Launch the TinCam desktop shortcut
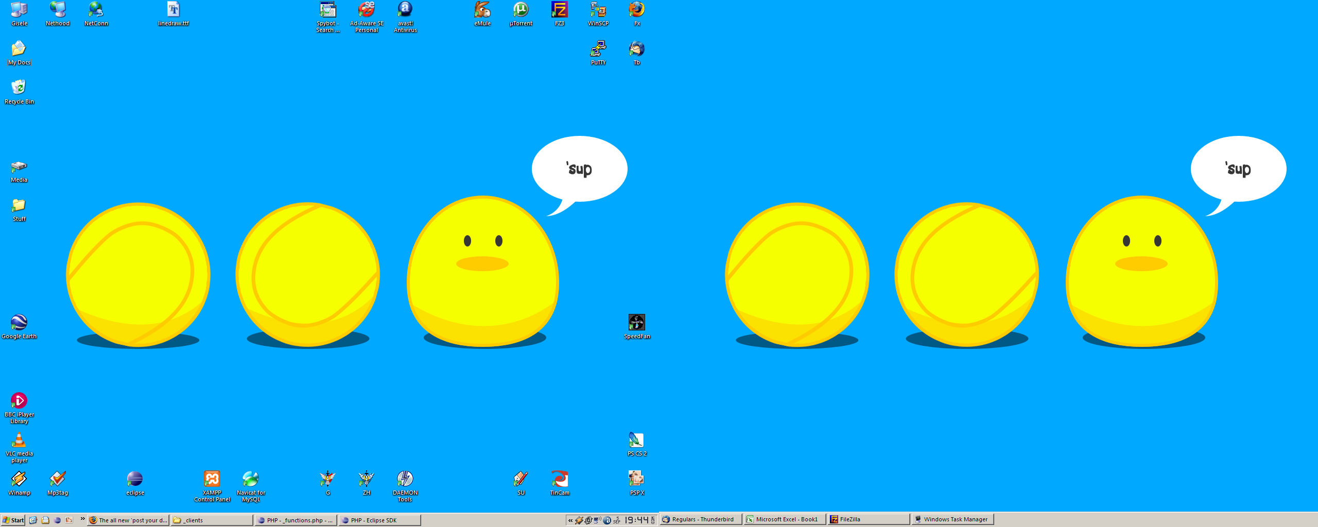1318x527 pixels. (560, 483)
